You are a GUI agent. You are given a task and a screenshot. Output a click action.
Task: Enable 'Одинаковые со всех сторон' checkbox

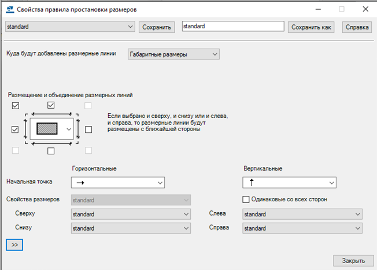coord(246,199)
